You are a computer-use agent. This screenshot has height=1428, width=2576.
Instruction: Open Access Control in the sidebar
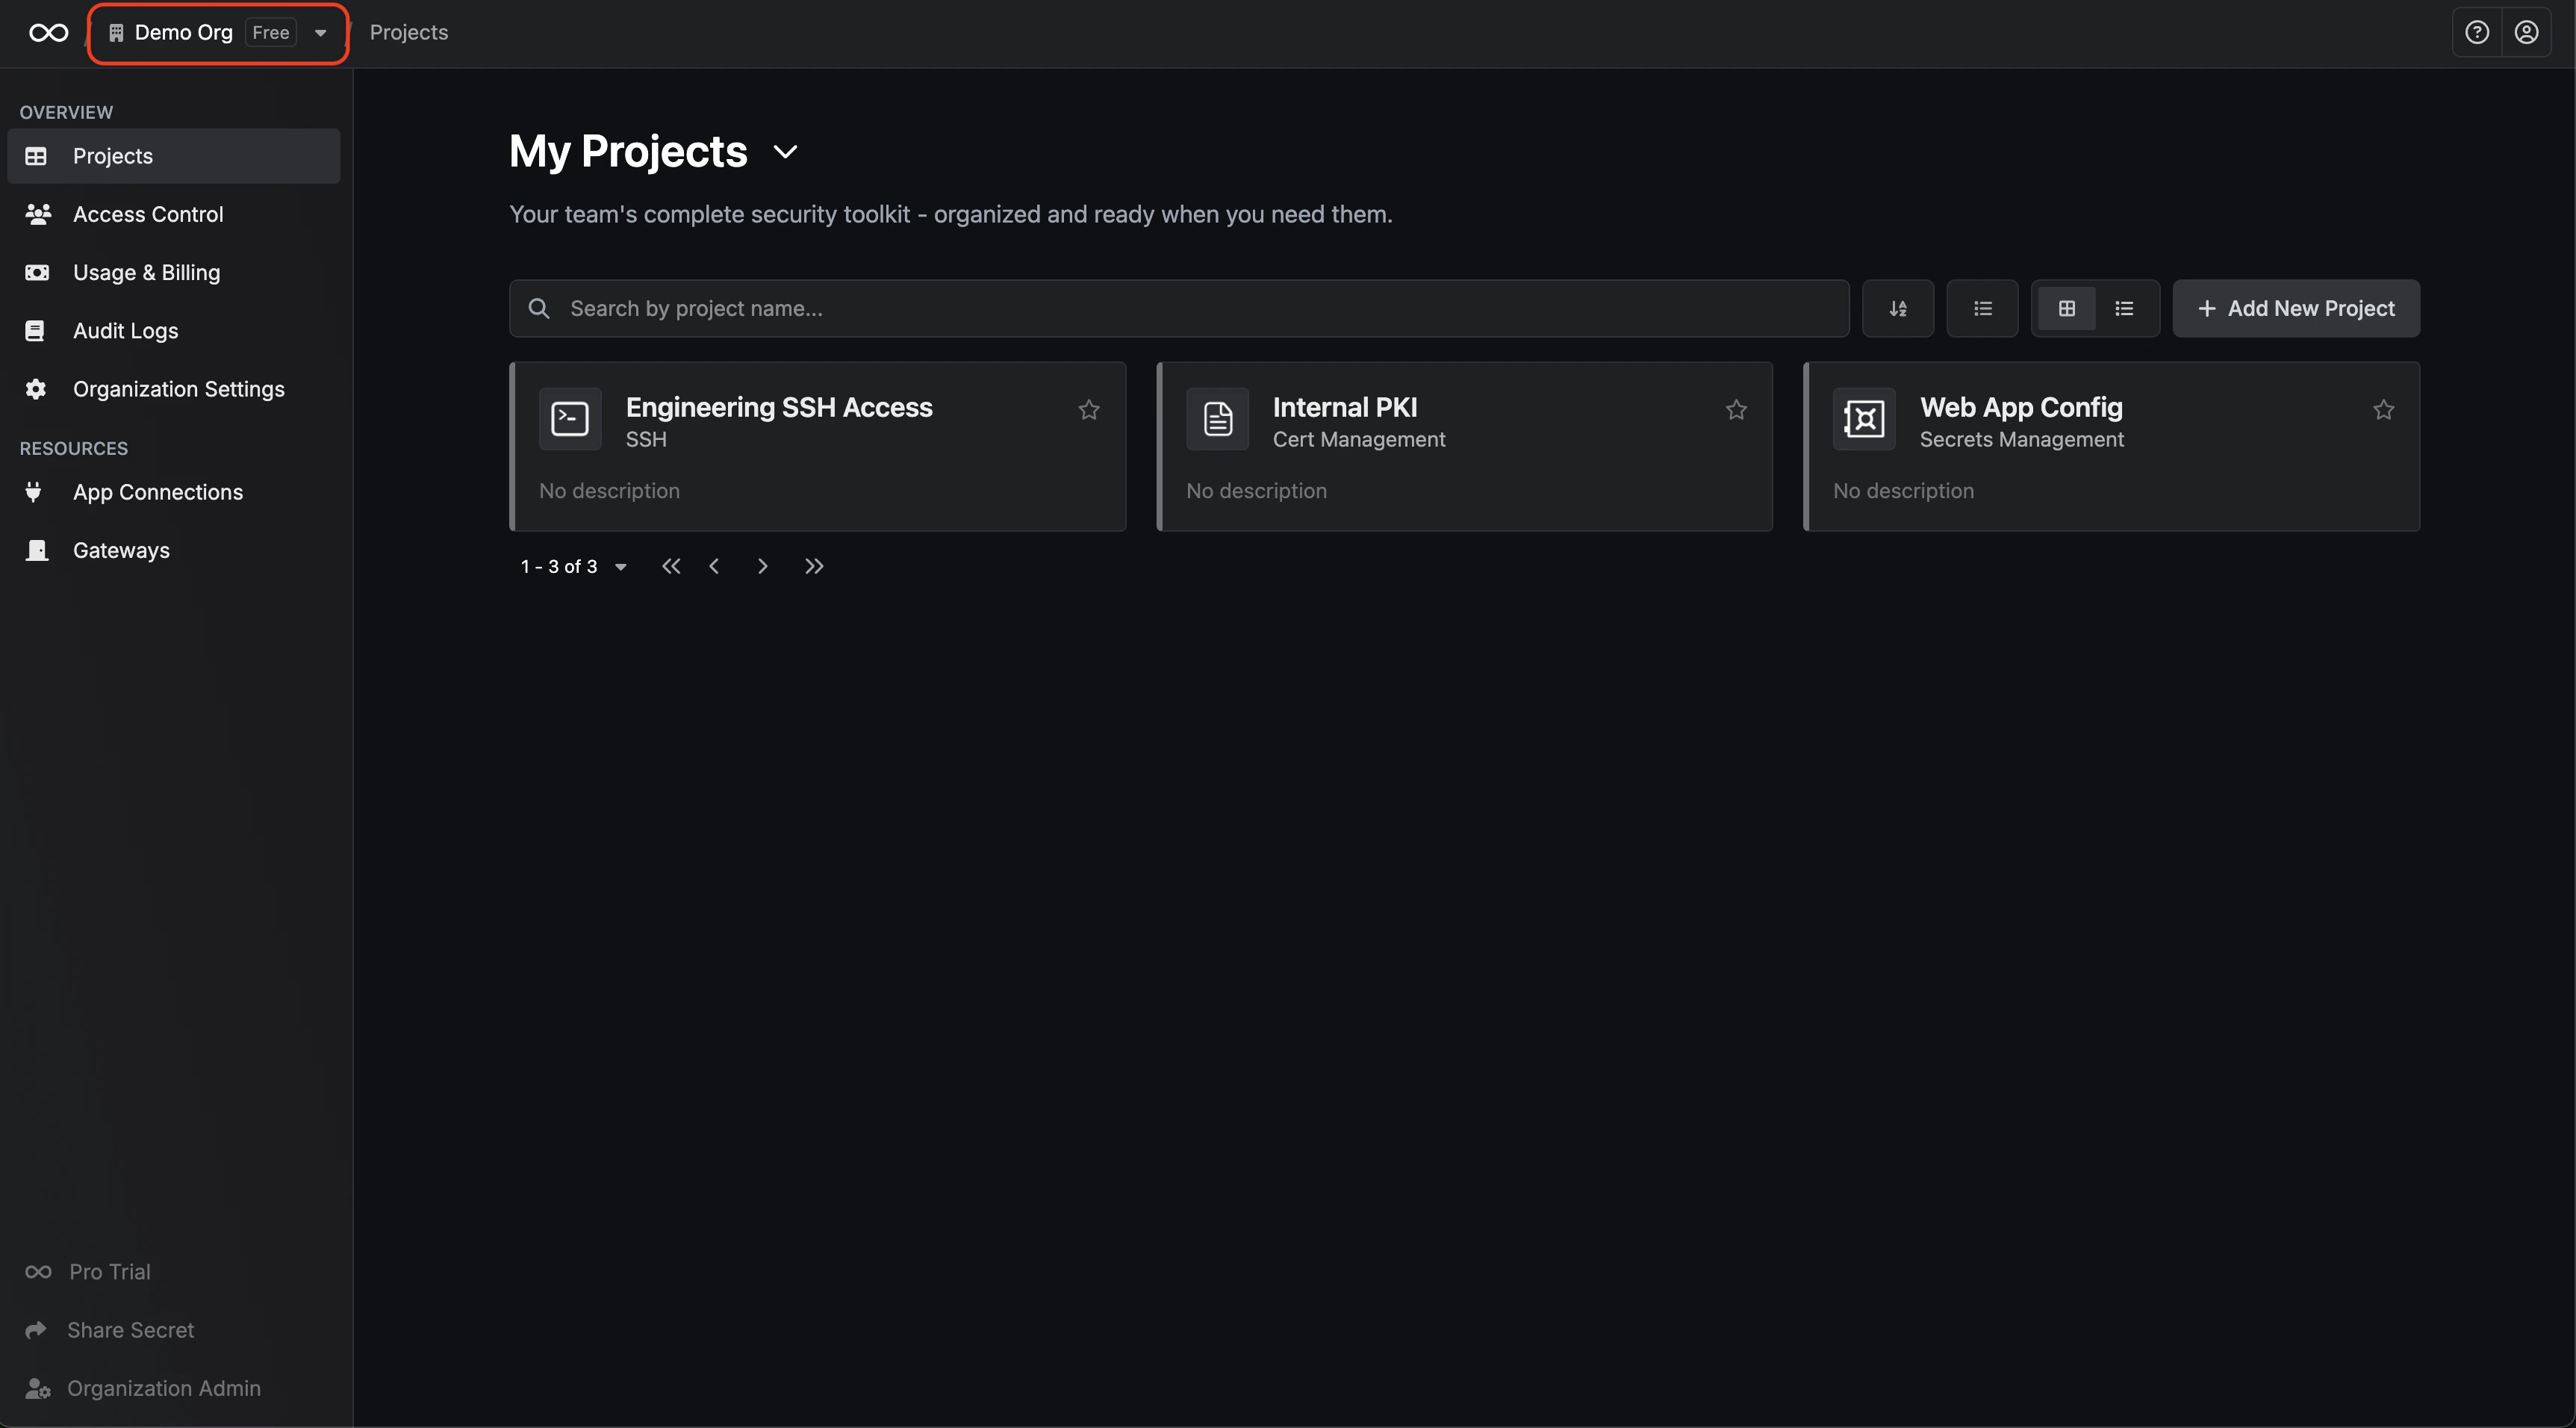174,214
